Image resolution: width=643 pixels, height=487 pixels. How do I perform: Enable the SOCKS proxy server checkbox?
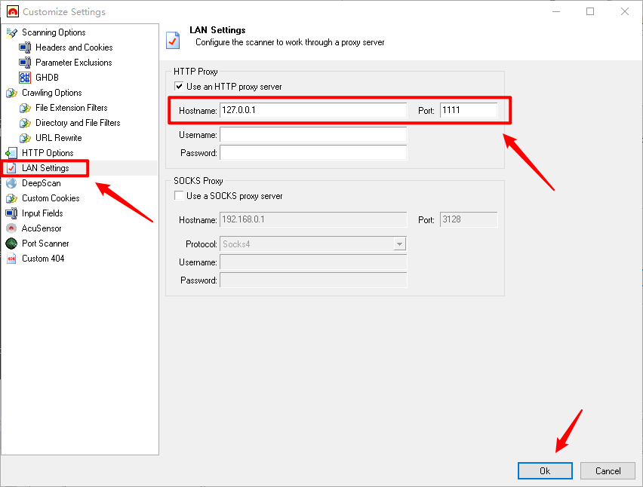179,196
